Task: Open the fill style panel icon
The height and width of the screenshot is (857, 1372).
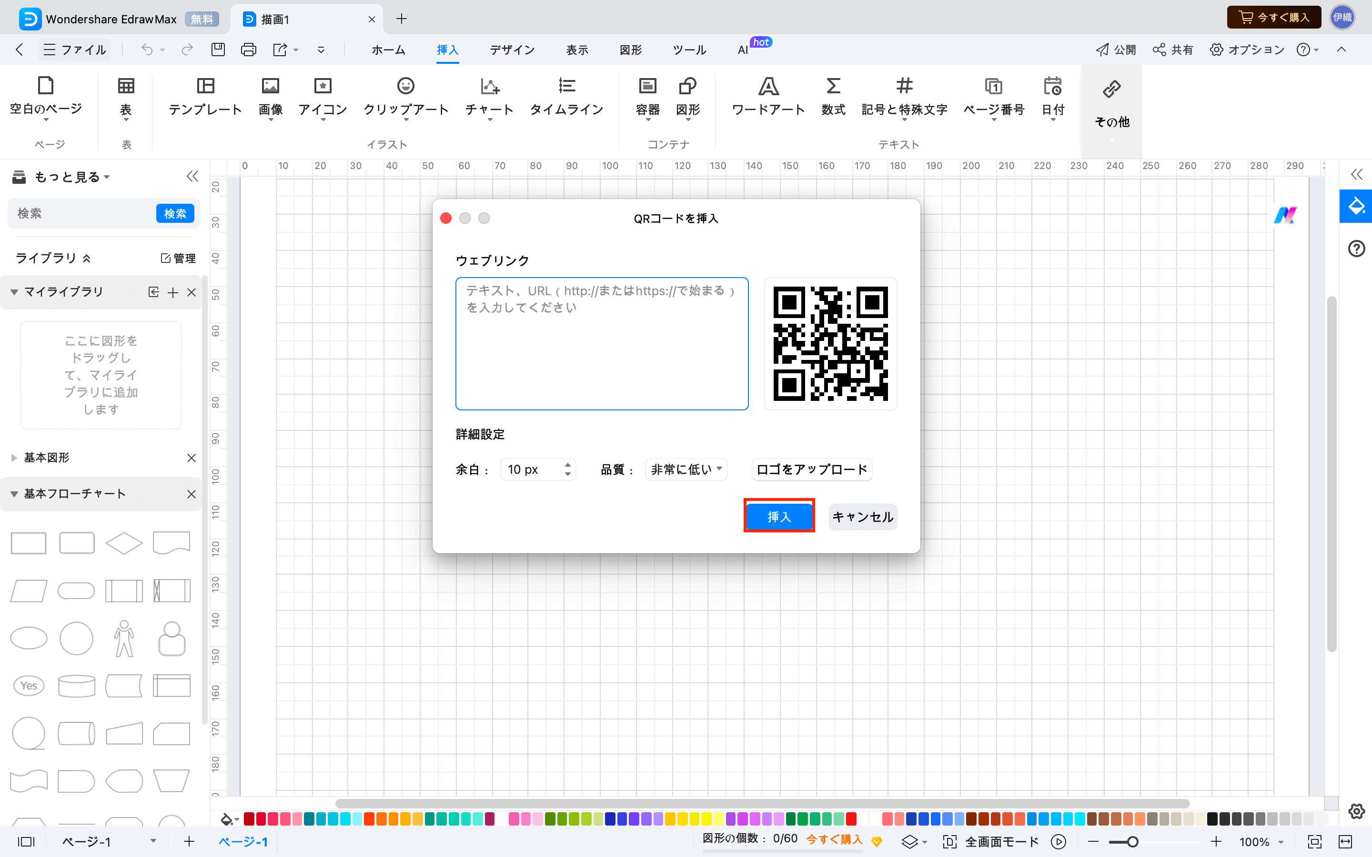Action: point(1356,206)
